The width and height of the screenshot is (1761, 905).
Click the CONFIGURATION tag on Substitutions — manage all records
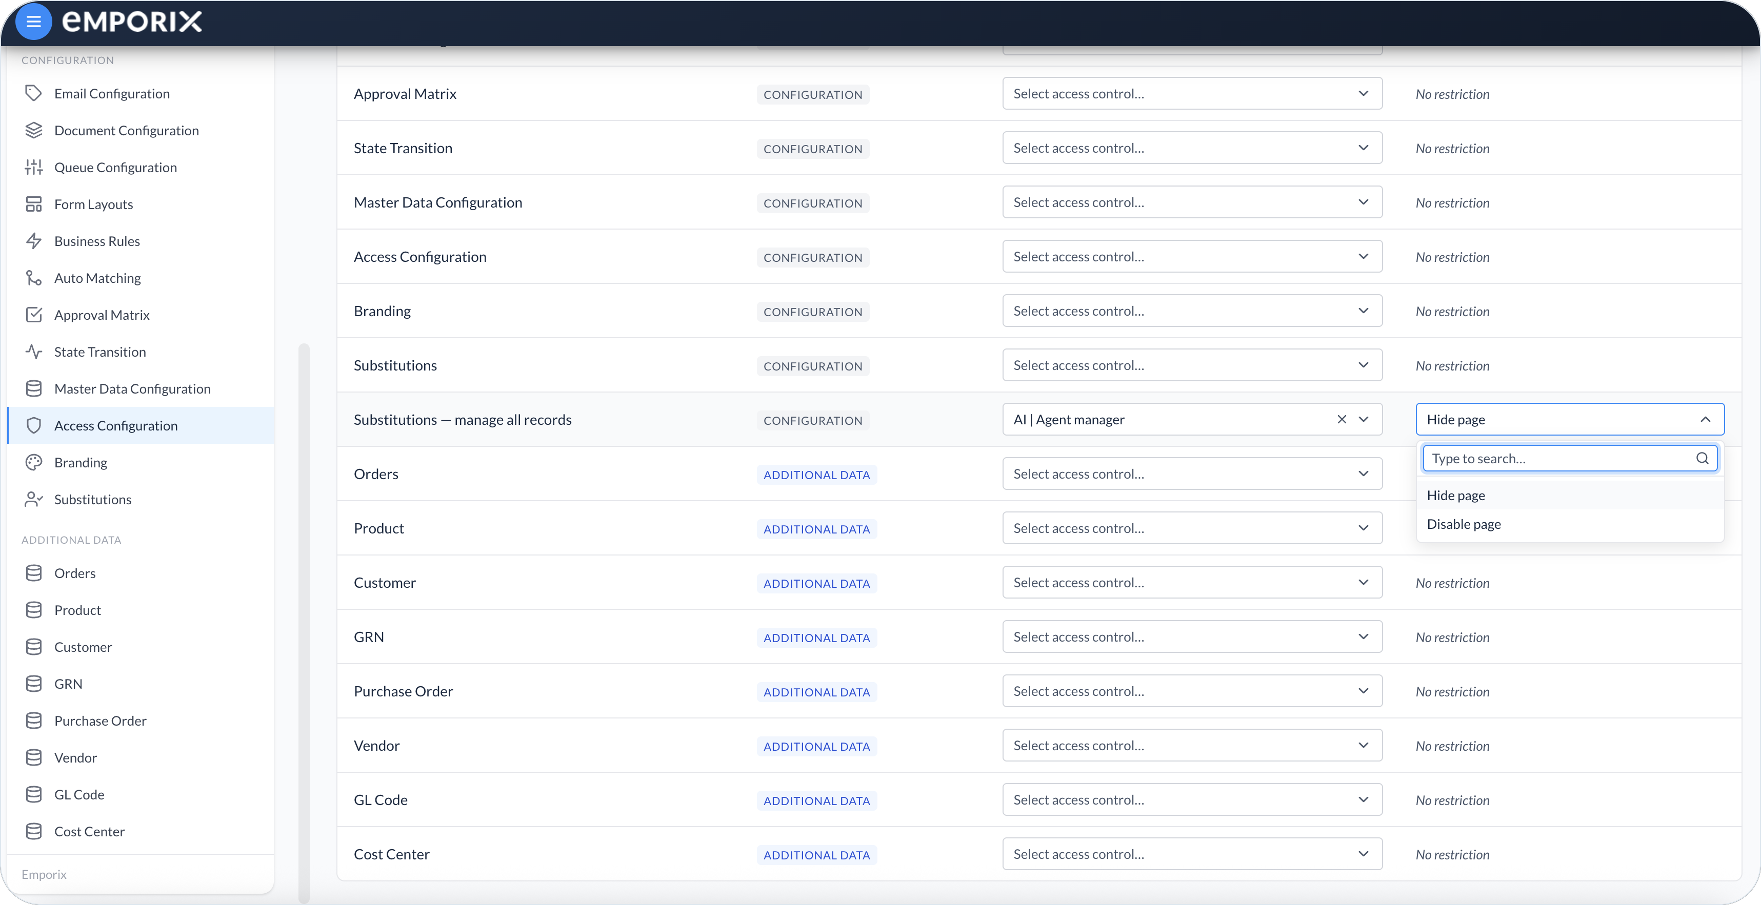pos(812,420)
